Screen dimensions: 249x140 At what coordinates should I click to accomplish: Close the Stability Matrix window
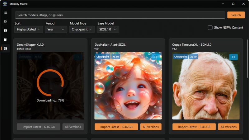tap(243, 4)
